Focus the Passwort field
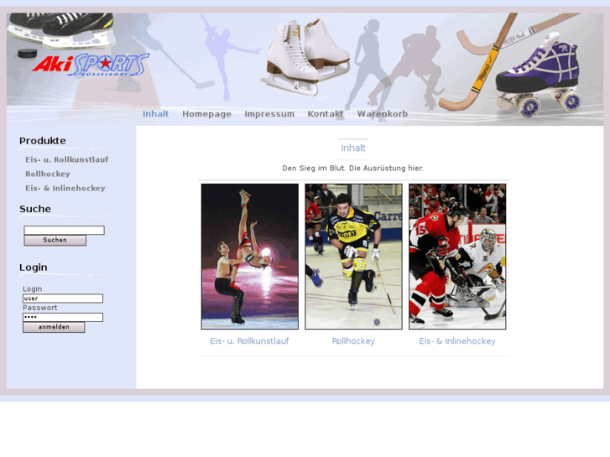This screenshot has width=610, height=457. click(63, 317)
